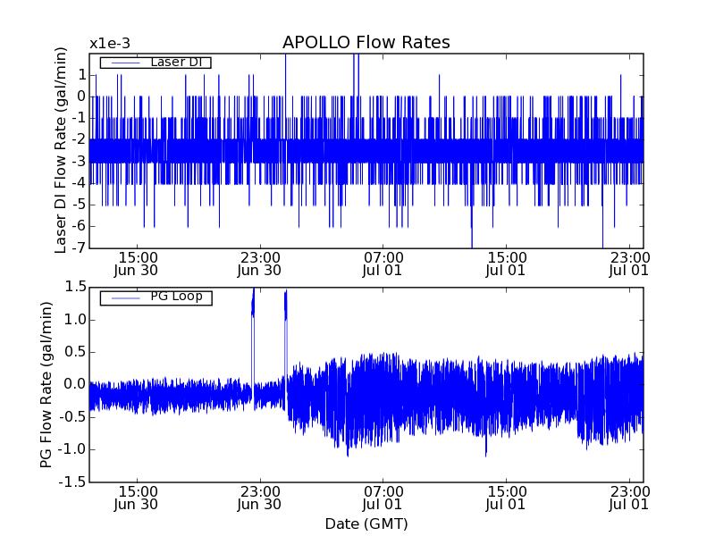Click the 'Date (GMT)' x-axis label
This screenshot has width=715, height=536.
pos(366,524)
